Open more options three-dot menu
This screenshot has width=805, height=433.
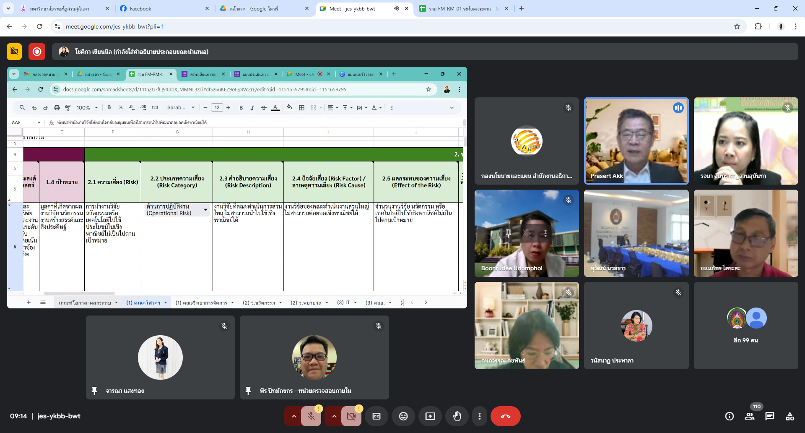(x=479, y=416)
